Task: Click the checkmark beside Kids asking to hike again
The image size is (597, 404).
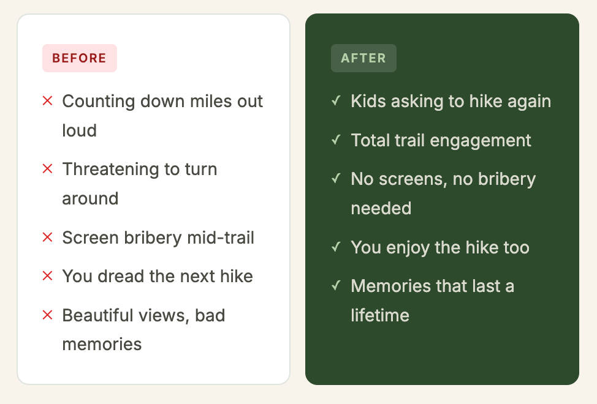Action: pyautogui.click(x=336, y=101)
